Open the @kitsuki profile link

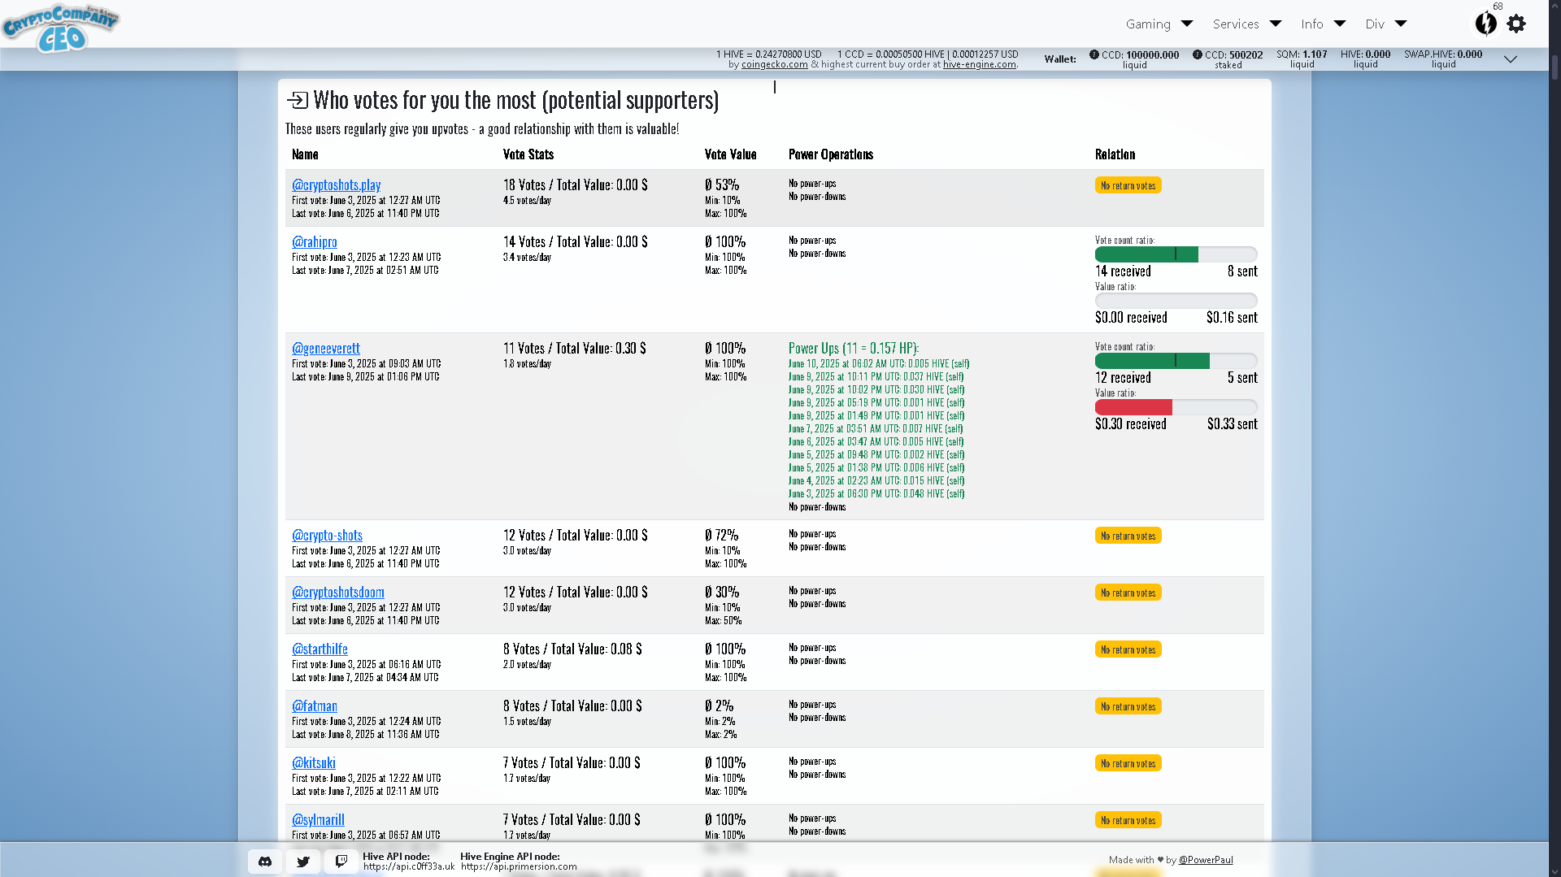pyautogui.click(x=314, y=763)
